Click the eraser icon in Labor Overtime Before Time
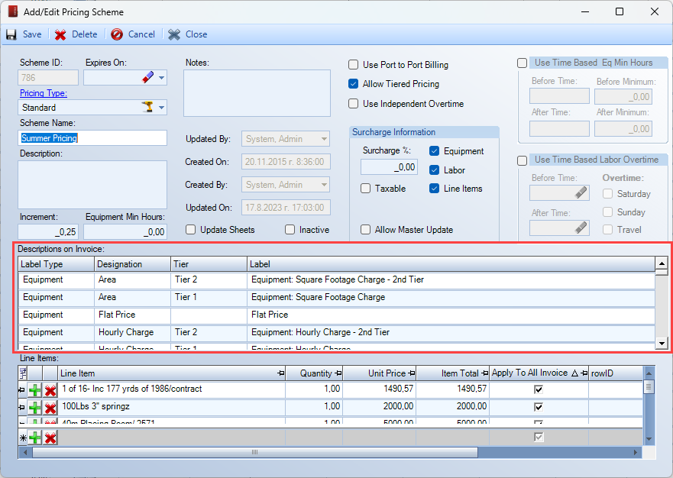 [x=581, y=193]
